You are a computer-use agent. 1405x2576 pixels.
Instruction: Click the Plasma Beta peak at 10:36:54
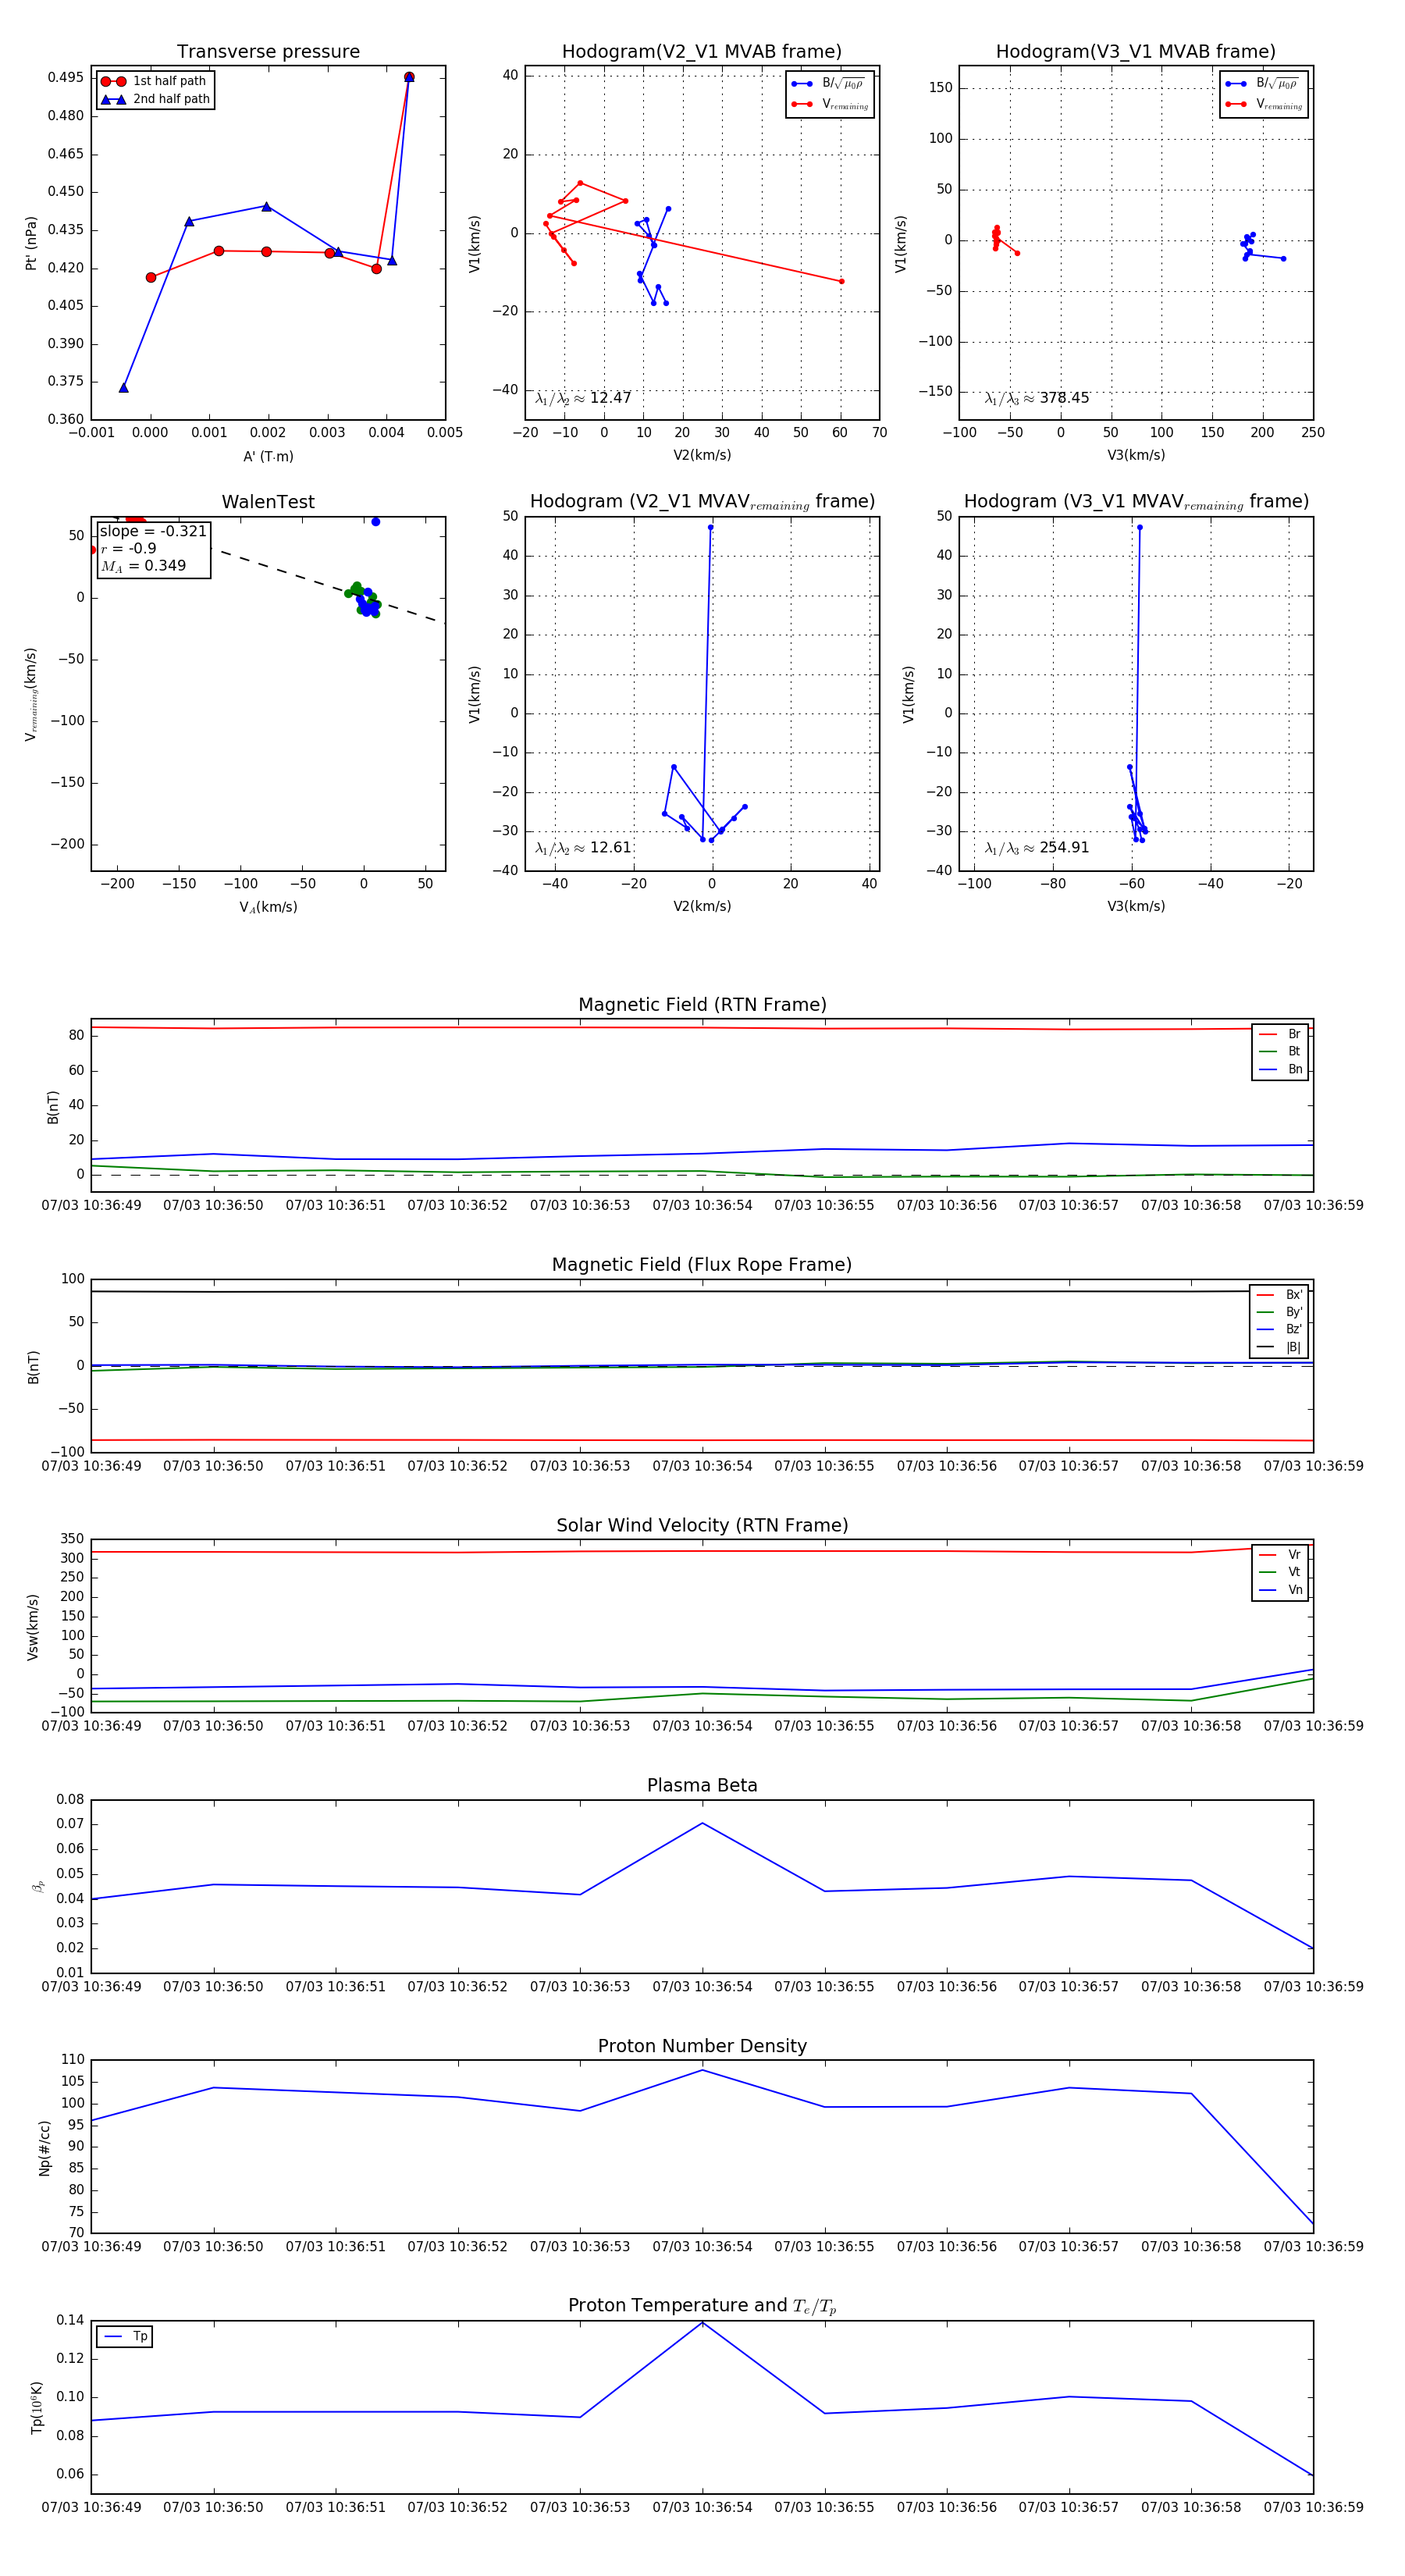[x=702, y=1823]
